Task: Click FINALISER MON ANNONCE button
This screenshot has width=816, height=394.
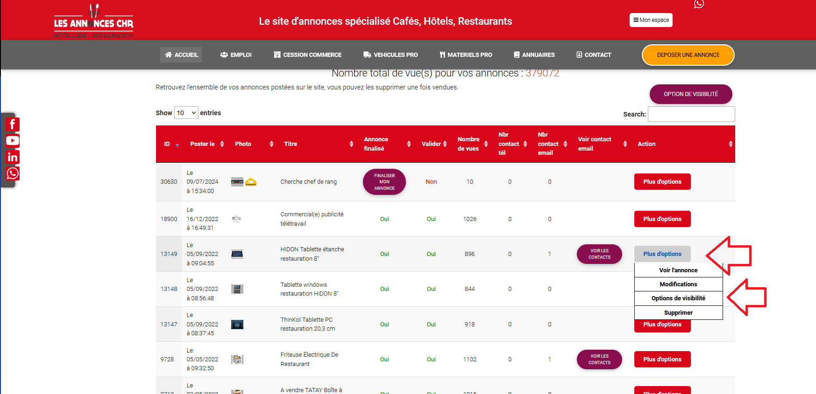Action: (384, 182)
